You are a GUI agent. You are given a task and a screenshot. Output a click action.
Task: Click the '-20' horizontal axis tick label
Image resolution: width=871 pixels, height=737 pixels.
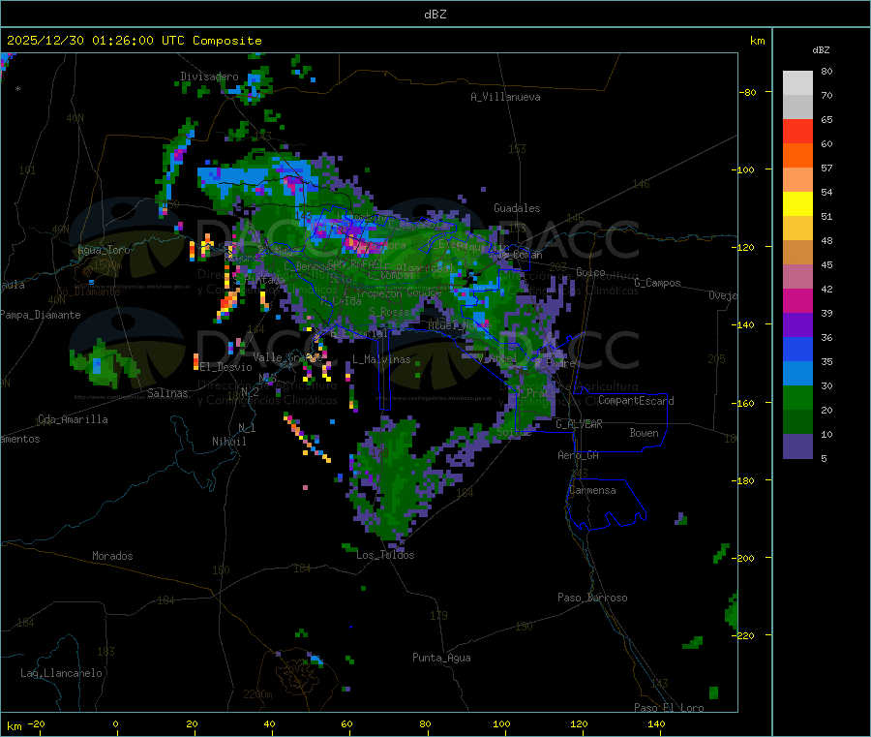(x=36, y=723)
